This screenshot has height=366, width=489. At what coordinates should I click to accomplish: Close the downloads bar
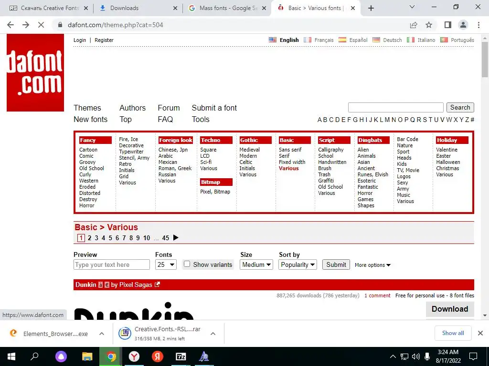coord(480,333)
